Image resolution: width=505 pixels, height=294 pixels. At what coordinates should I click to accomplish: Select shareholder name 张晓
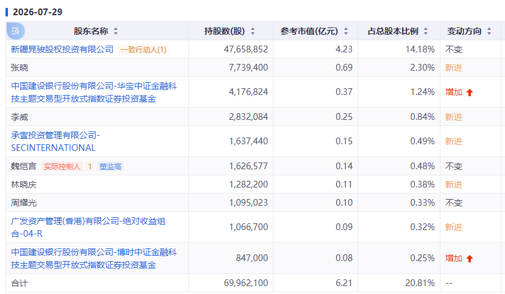[19, 68]
